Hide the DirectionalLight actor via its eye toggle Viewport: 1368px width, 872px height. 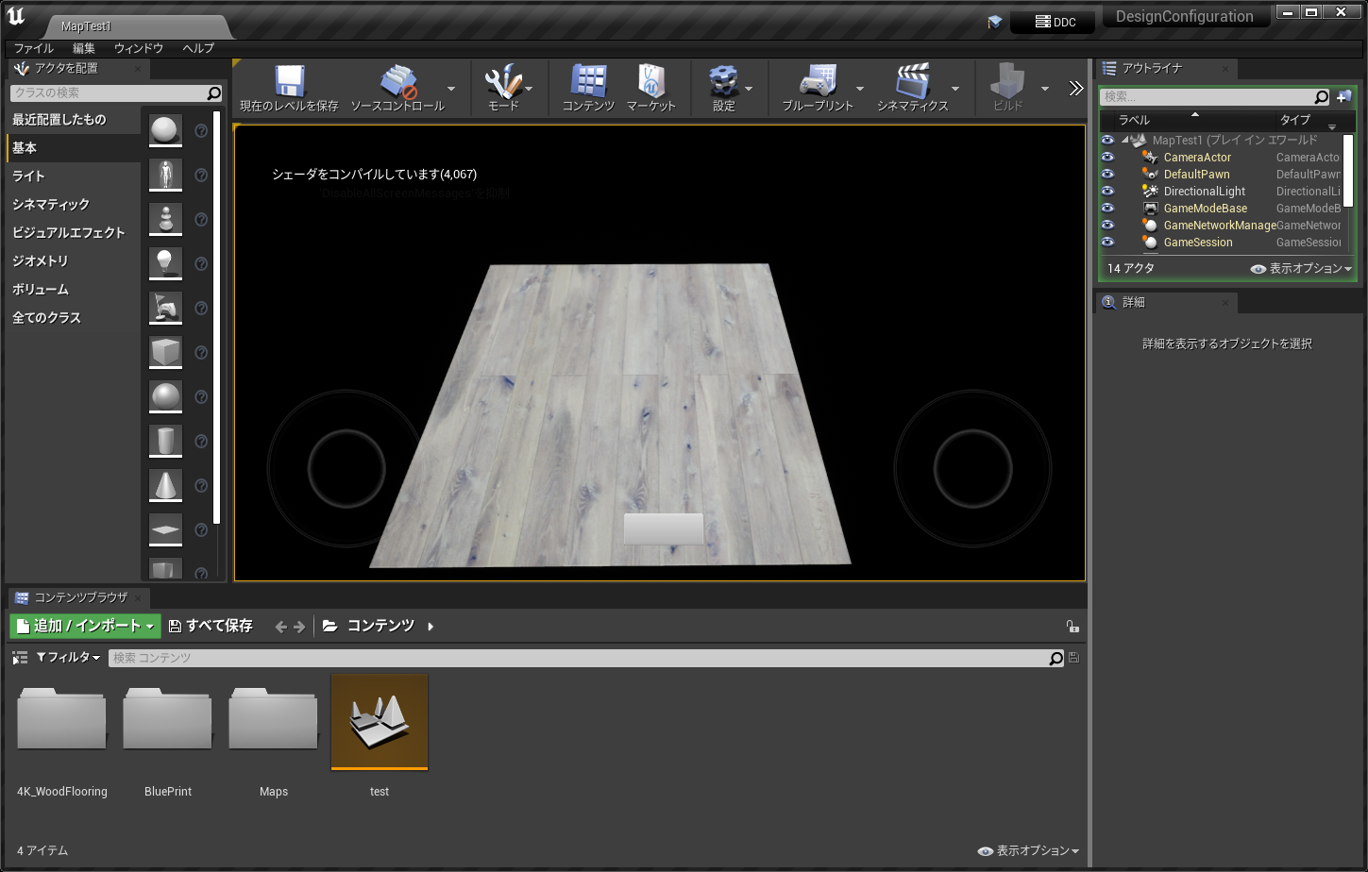click(1106, 191)
